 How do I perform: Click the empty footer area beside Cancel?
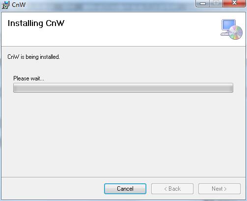click(x=53, y=189)
